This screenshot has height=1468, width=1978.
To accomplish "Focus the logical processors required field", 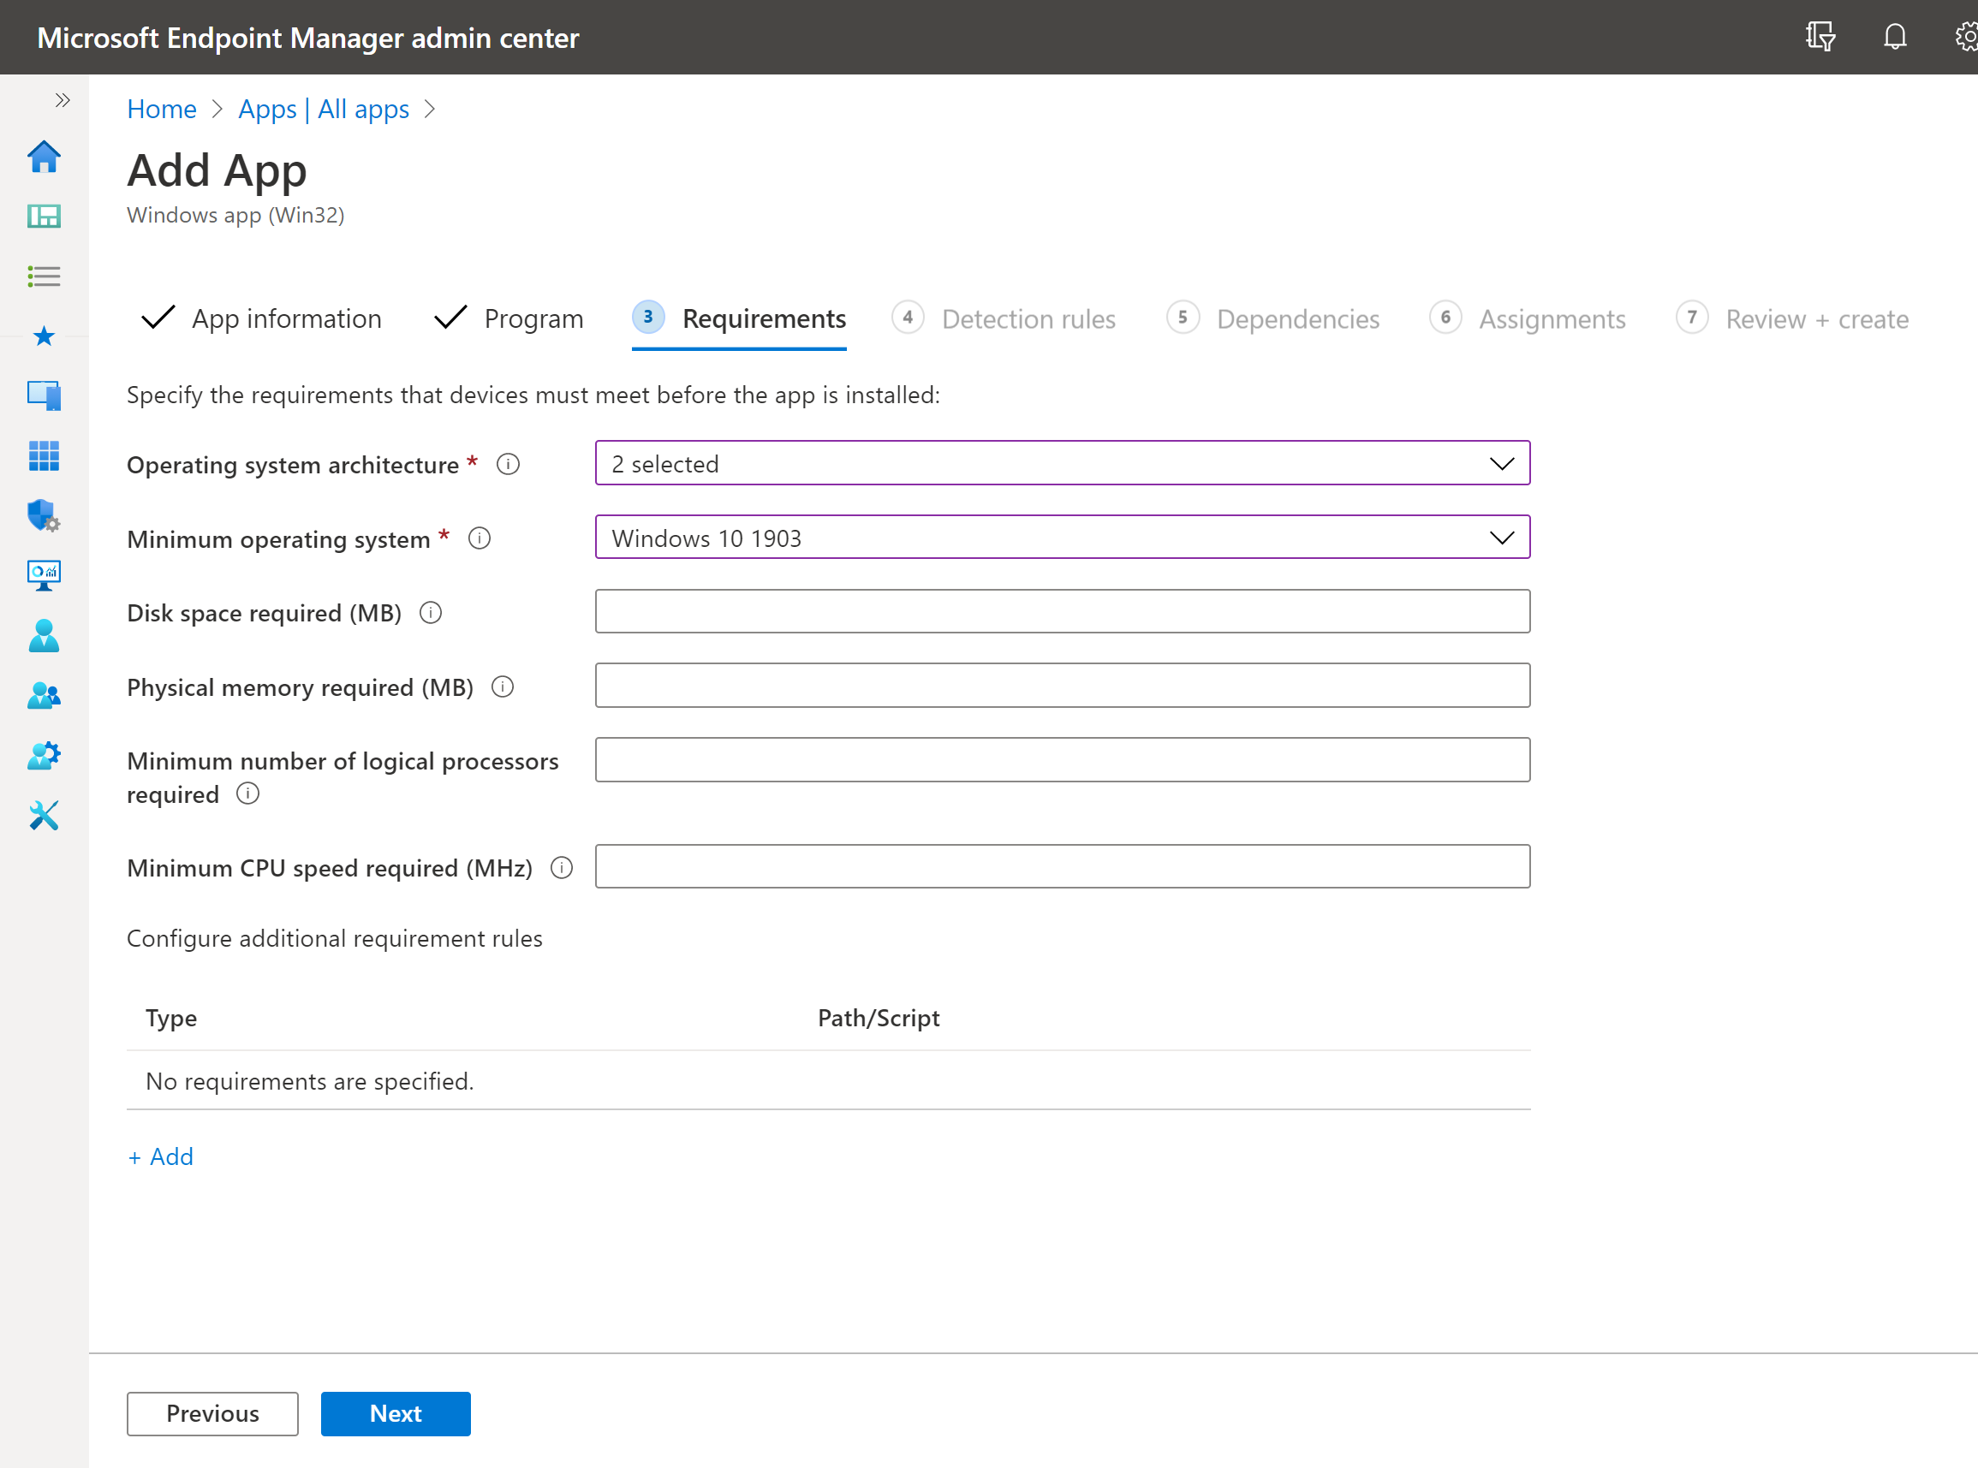I will 1063,760.
